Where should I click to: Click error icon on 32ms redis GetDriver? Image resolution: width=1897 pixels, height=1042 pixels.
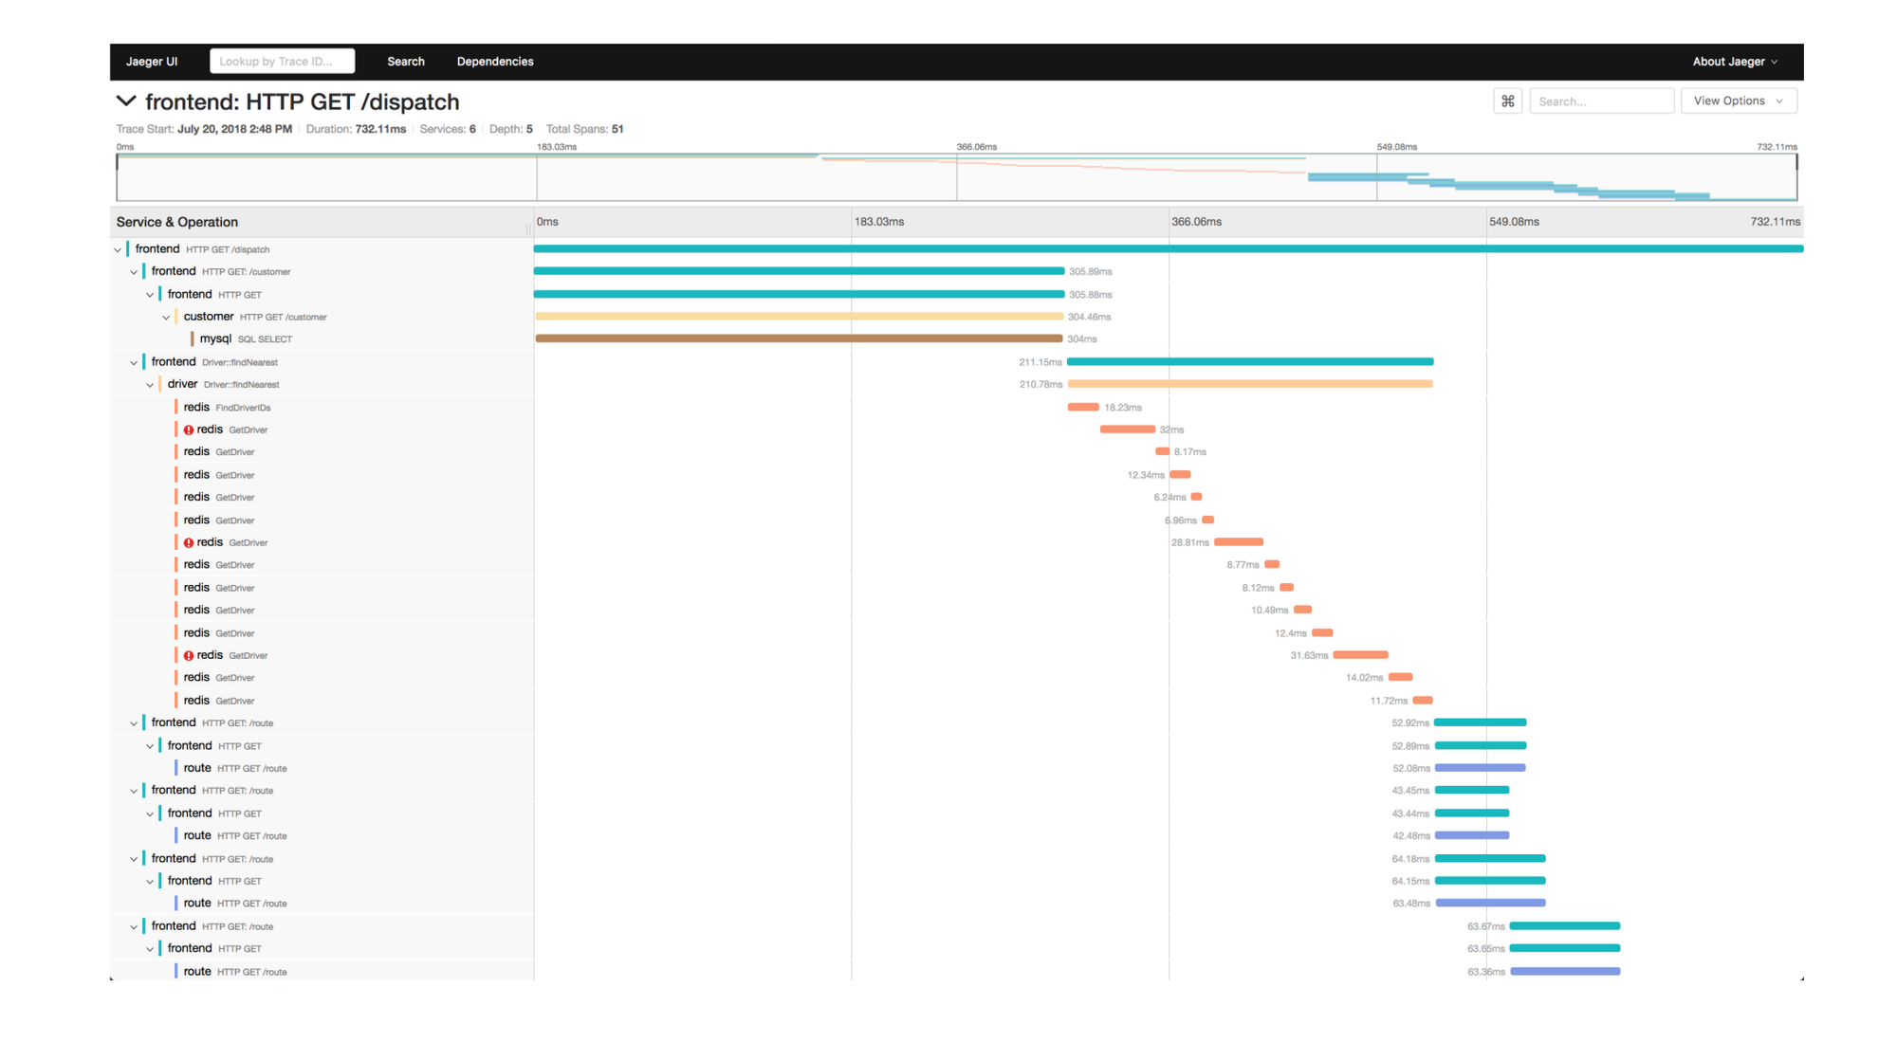coord(189,430)
